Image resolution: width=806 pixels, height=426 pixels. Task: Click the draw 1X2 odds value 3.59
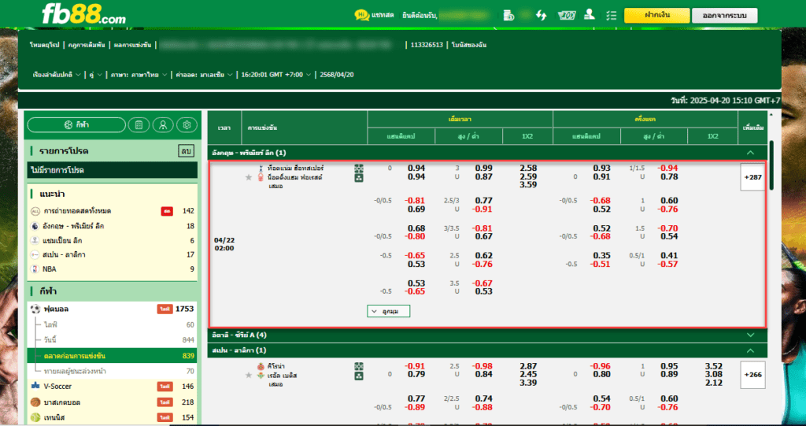pos(528,185)
